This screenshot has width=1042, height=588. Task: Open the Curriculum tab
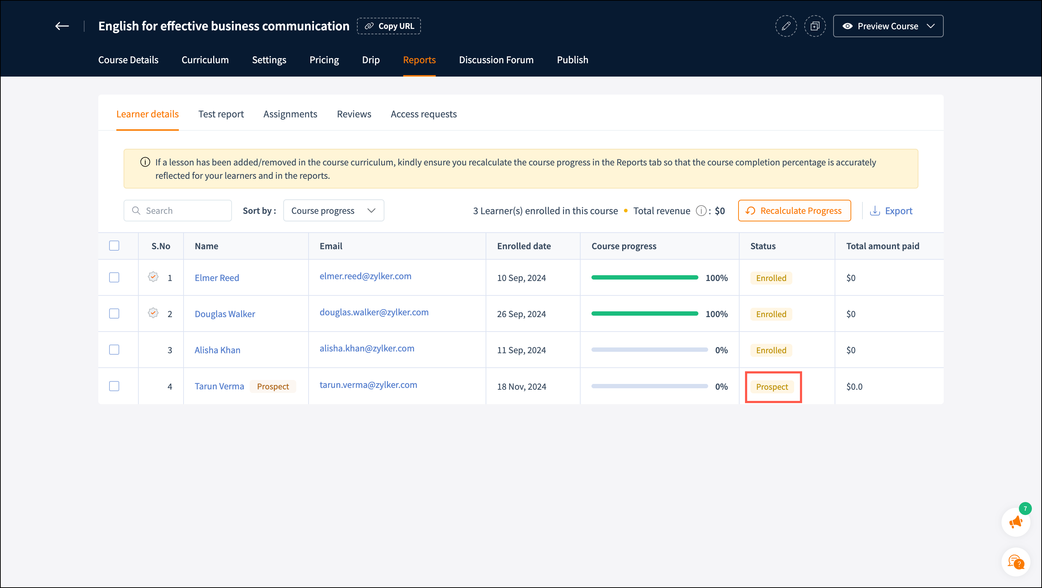pos(205,60)
